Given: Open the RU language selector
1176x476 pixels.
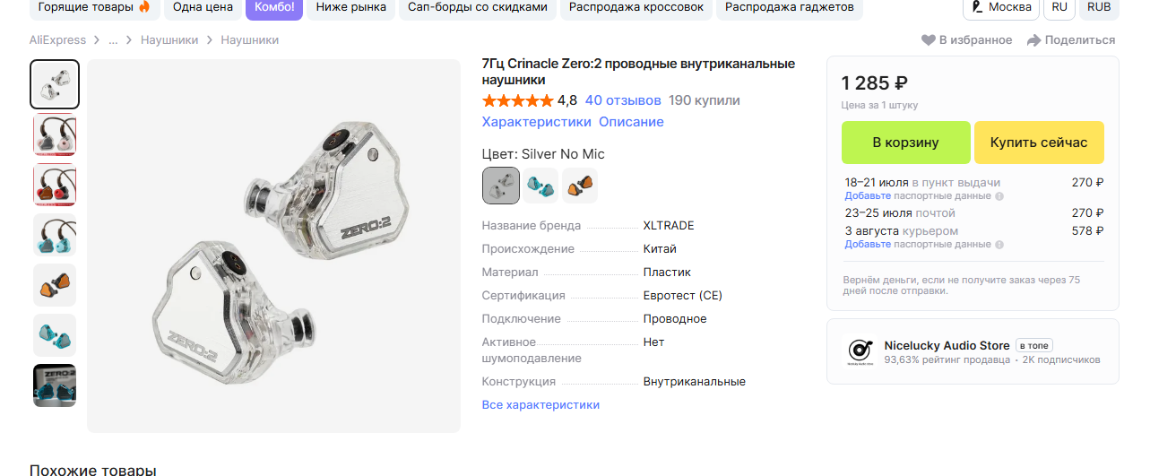Looking at the screenshot, I should [x=1059, y=7].
